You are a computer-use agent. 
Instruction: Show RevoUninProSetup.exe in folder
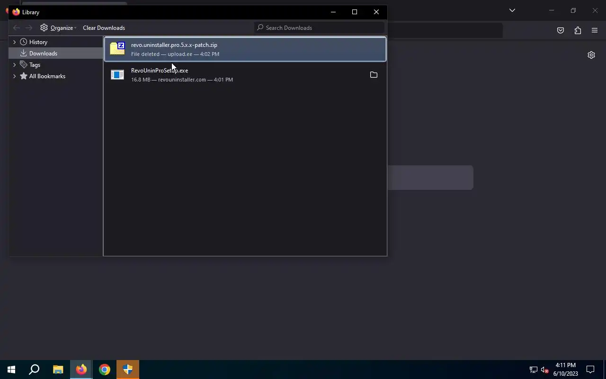pos(374,75)
